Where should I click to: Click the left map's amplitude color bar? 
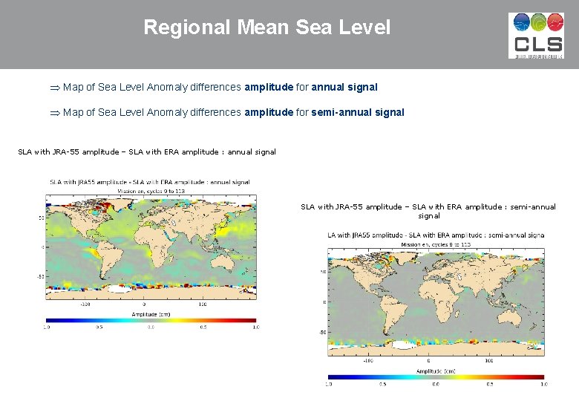point(151,321)
